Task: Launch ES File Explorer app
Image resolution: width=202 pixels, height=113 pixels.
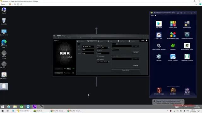Action: 173,57
